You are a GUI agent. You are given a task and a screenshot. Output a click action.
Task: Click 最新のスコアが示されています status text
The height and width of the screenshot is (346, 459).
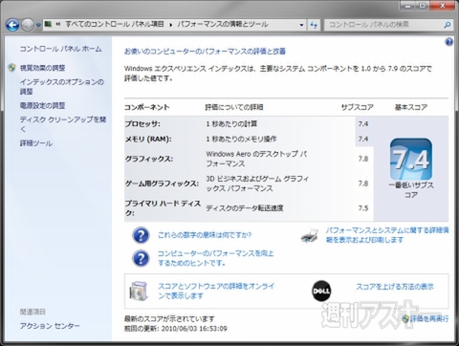(x=169, y=318)
